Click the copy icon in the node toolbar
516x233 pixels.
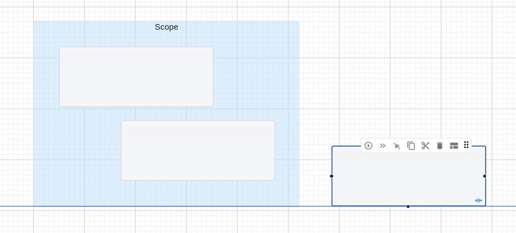click(411, 146)
